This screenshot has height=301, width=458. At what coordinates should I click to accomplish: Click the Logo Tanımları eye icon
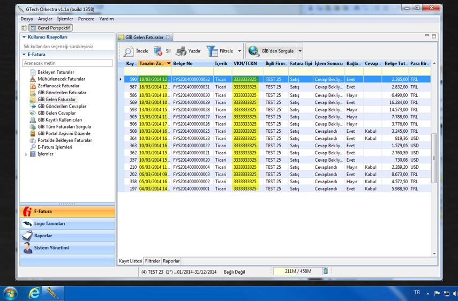tap(27, 224)
